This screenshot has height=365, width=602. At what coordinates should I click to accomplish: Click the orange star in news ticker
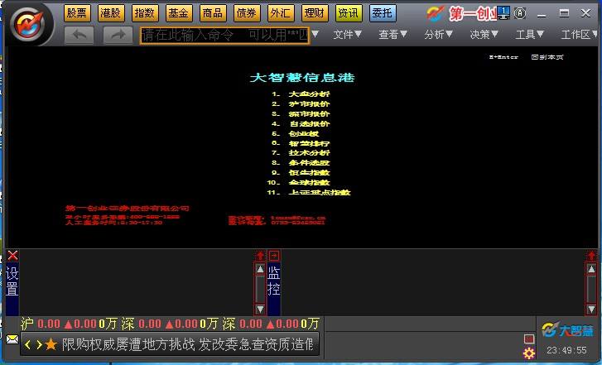[x=51, y=344]
